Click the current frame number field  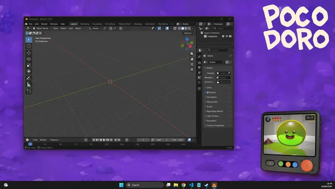pos(143,140)
